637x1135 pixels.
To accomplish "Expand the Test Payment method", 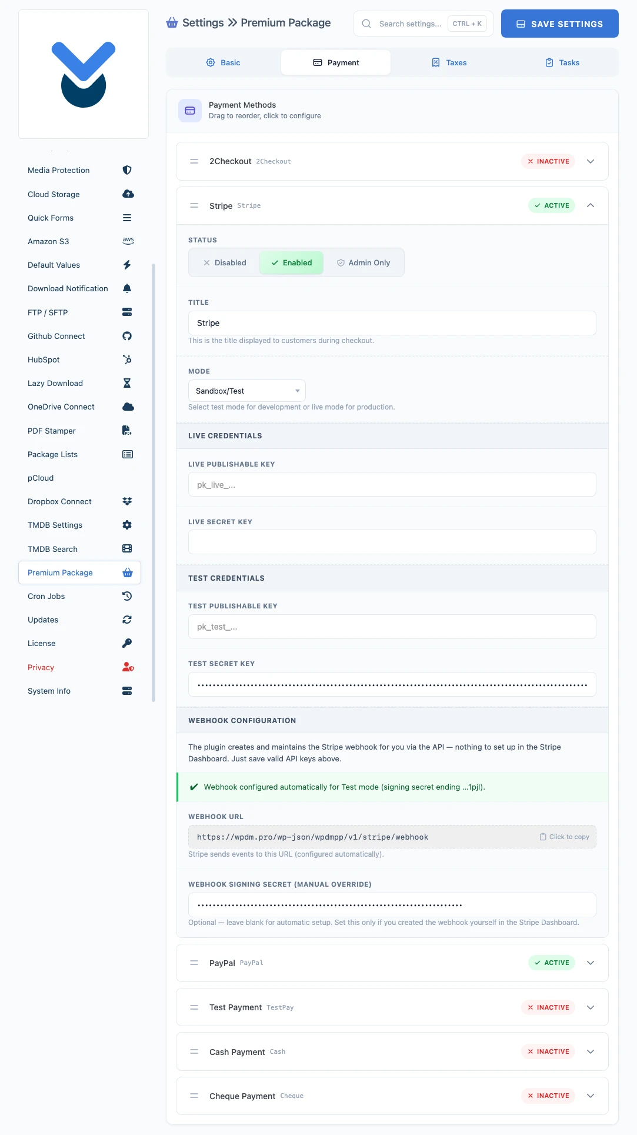I will [591, 1007].
